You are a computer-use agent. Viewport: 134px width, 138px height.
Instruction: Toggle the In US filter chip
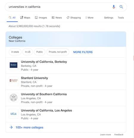tap(28, 52)
